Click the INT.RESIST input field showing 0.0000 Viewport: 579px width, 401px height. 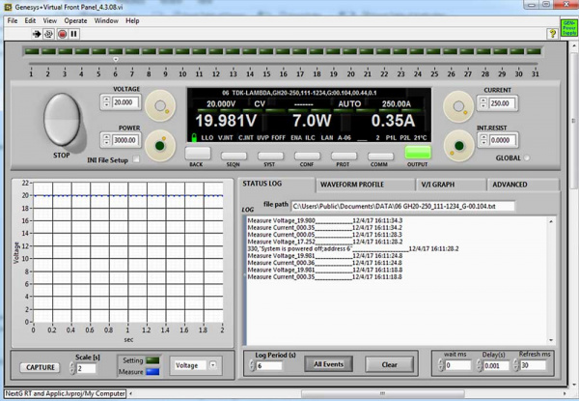[503, 140]
